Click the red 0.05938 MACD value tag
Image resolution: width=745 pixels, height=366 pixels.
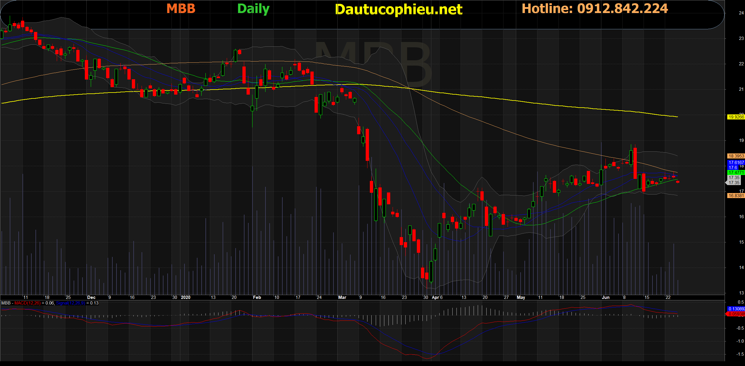(x=736, y=314)
